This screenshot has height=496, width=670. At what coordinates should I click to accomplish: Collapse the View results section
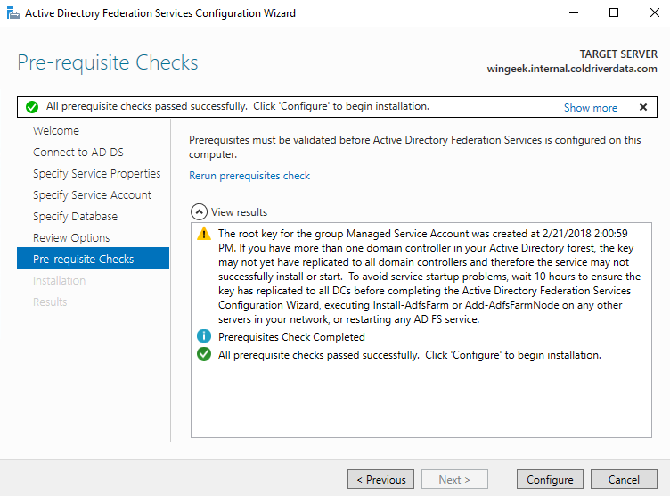(x=198, y=212)
